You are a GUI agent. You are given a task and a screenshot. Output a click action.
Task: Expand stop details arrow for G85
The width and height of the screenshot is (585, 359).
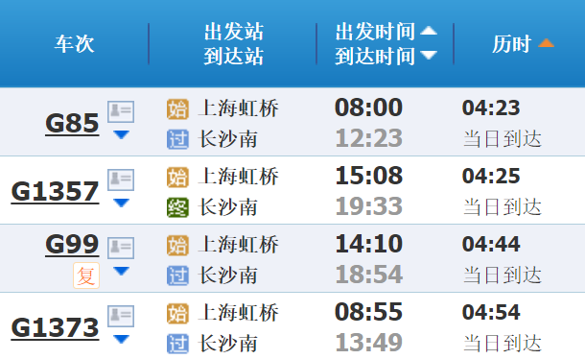[x=121, y=134]
